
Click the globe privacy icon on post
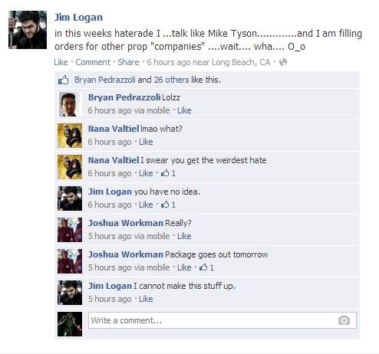click(x=283, y=62)
